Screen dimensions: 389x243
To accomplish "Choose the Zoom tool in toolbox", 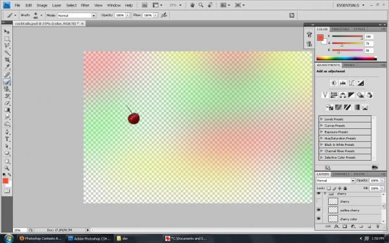I will [x=7, y=168].
